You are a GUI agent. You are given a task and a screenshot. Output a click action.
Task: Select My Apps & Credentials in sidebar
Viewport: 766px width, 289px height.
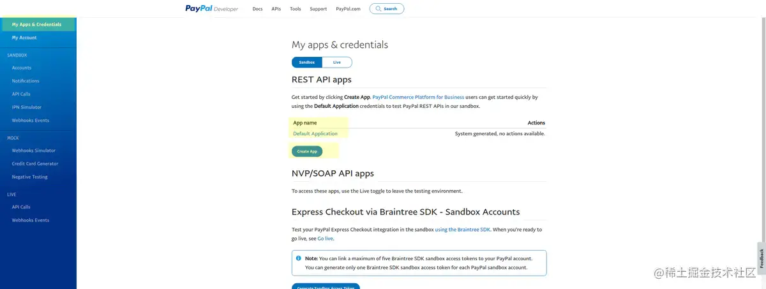37,24
